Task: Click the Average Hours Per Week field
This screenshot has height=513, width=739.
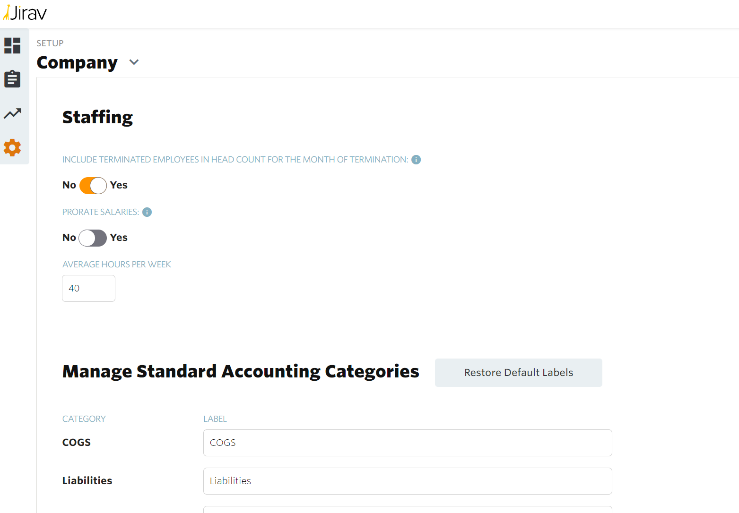Action: pos(88,288)
